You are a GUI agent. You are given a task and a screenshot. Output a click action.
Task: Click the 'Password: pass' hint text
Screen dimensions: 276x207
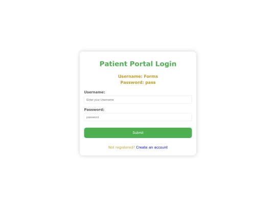click(x=138, y=82)
